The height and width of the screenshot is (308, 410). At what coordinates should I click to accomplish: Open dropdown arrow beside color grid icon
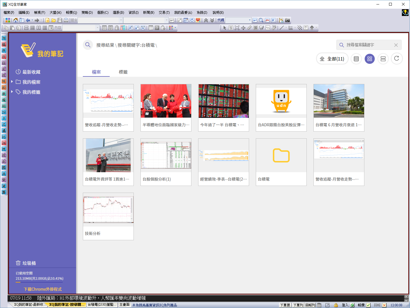(x=175, y=28)
